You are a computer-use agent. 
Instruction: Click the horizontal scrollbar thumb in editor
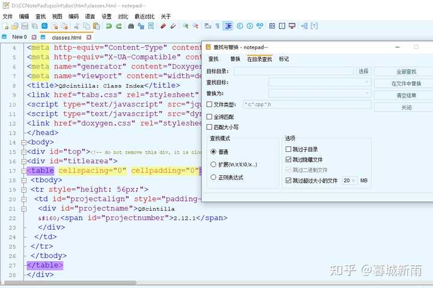click(x=70, y=283)
